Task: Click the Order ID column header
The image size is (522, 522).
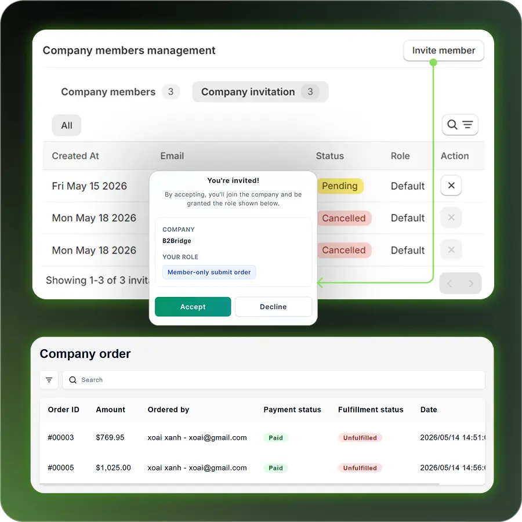Action: tap(64, 409)
